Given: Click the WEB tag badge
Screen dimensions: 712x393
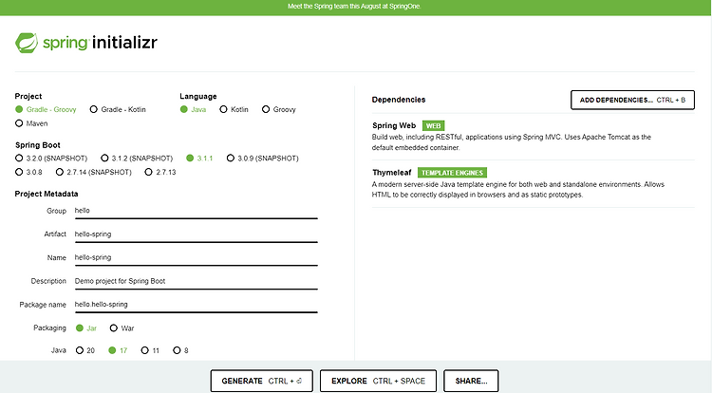Looking at the screenshot, I should 433,125.
